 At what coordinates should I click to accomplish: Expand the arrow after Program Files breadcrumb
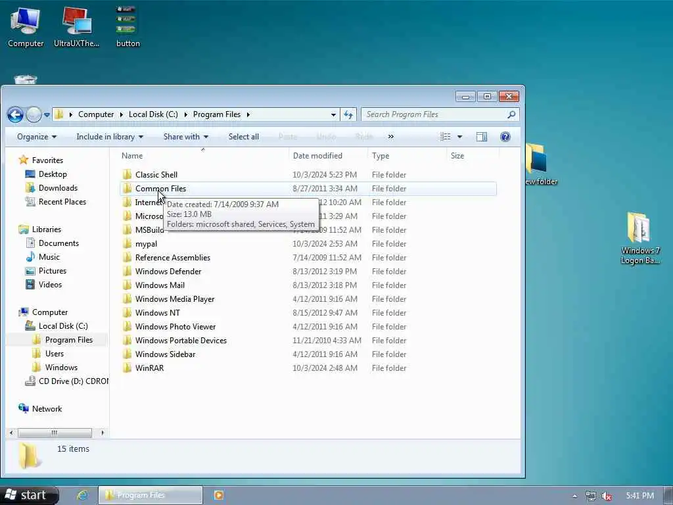(x=248, y=114)
